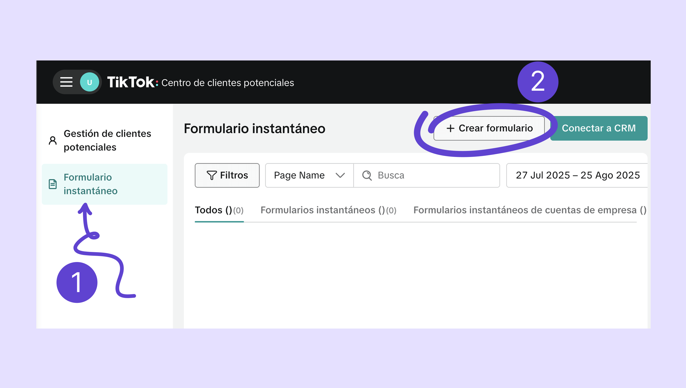Open Gestión de clientes potenciales in sidebar
The width and height of the screenshot is (686, 388).
(105, 140)
